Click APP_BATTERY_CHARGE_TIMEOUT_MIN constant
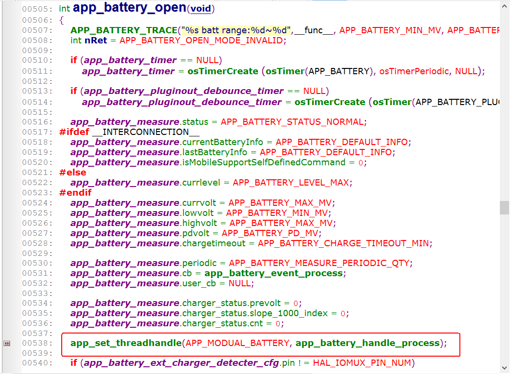The image size is (510, 374). coord(344,243)
